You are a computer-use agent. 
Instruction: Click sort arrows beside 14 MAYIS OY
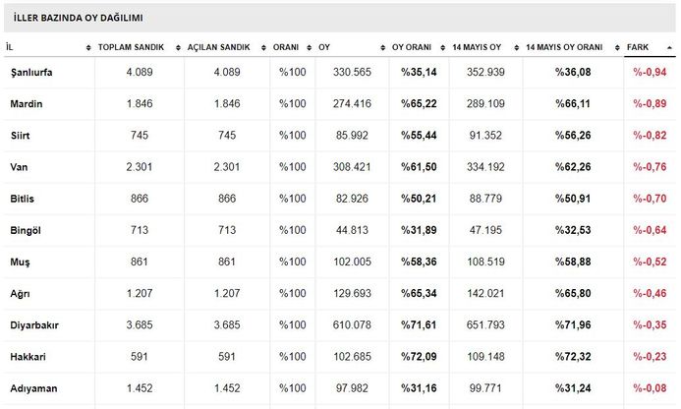(515, 47)
